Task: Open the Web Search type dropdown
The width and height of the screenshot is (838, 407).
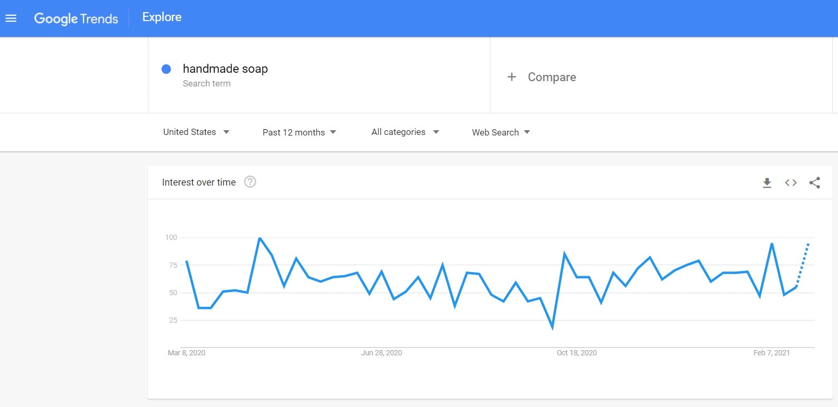Action: coord(500,132)
